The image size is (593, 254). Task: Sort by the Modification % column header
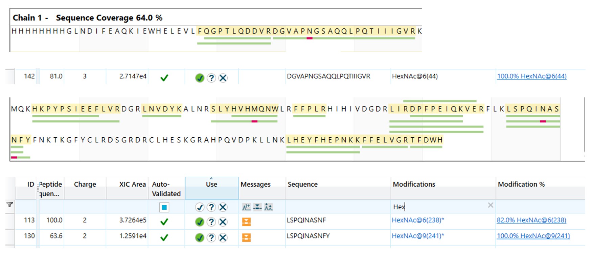click(521, 184)
